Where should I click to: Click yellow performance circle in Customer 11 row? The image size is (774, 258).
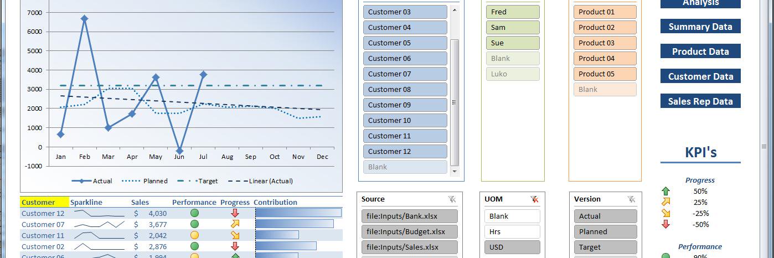point(194,235)
